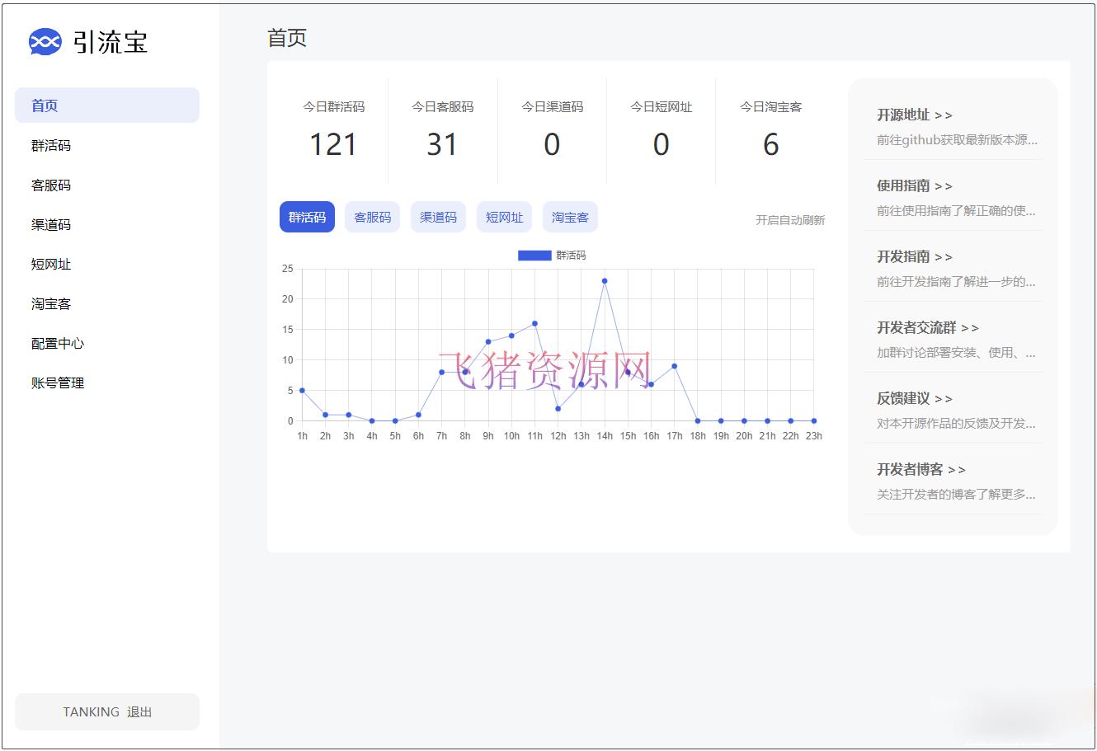Show 淘宝客 chart tab

(x=570, y=218)
